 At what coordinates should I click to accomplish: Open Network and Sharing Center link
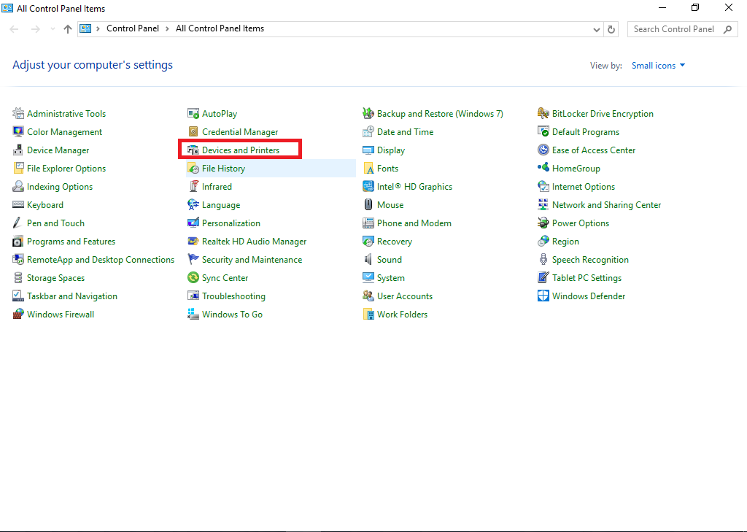(606, 205)
